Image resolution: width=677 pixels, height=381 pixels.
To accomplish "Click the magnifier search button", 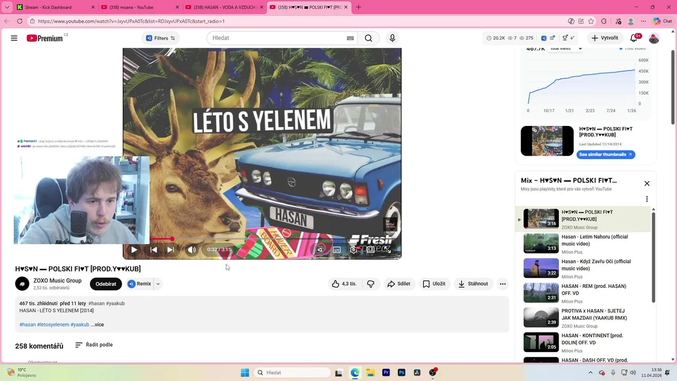I will click(369, 38).
